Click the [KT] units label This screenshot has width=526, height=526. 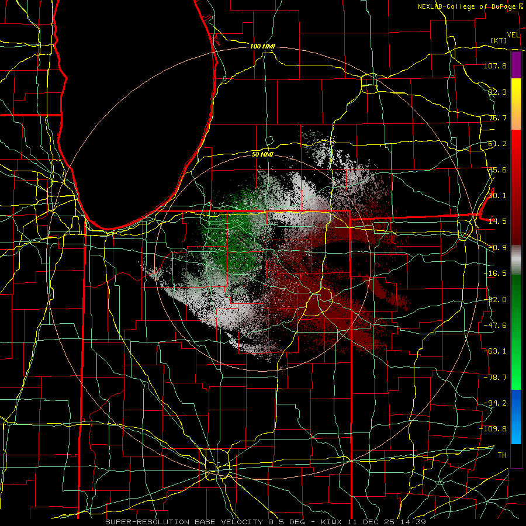499,40
